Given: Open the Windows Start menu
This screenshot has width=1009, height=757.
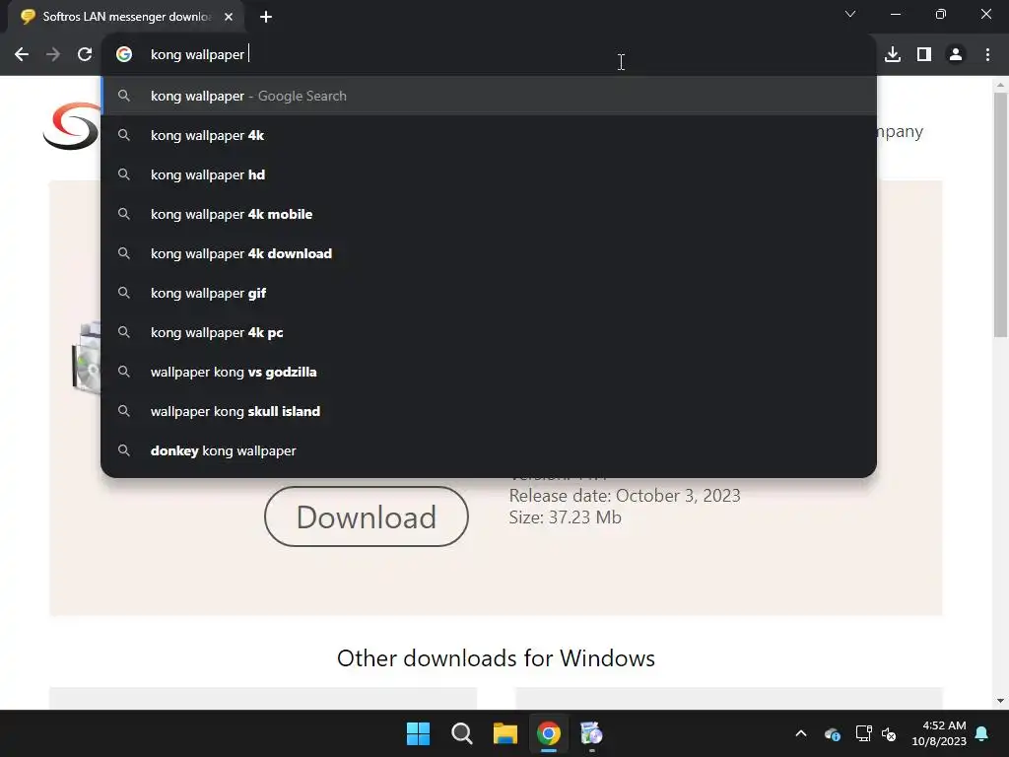Looking at the screenshot, I should pos(418,733).
